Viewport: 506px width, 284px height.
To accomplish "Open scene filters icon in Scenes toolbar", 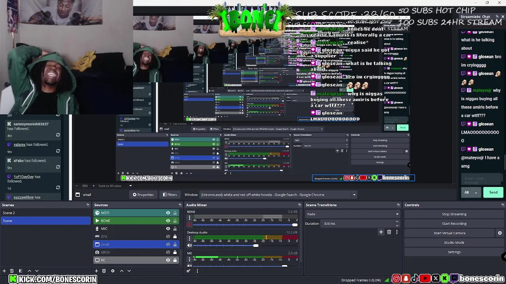I will tap(21, 271).
